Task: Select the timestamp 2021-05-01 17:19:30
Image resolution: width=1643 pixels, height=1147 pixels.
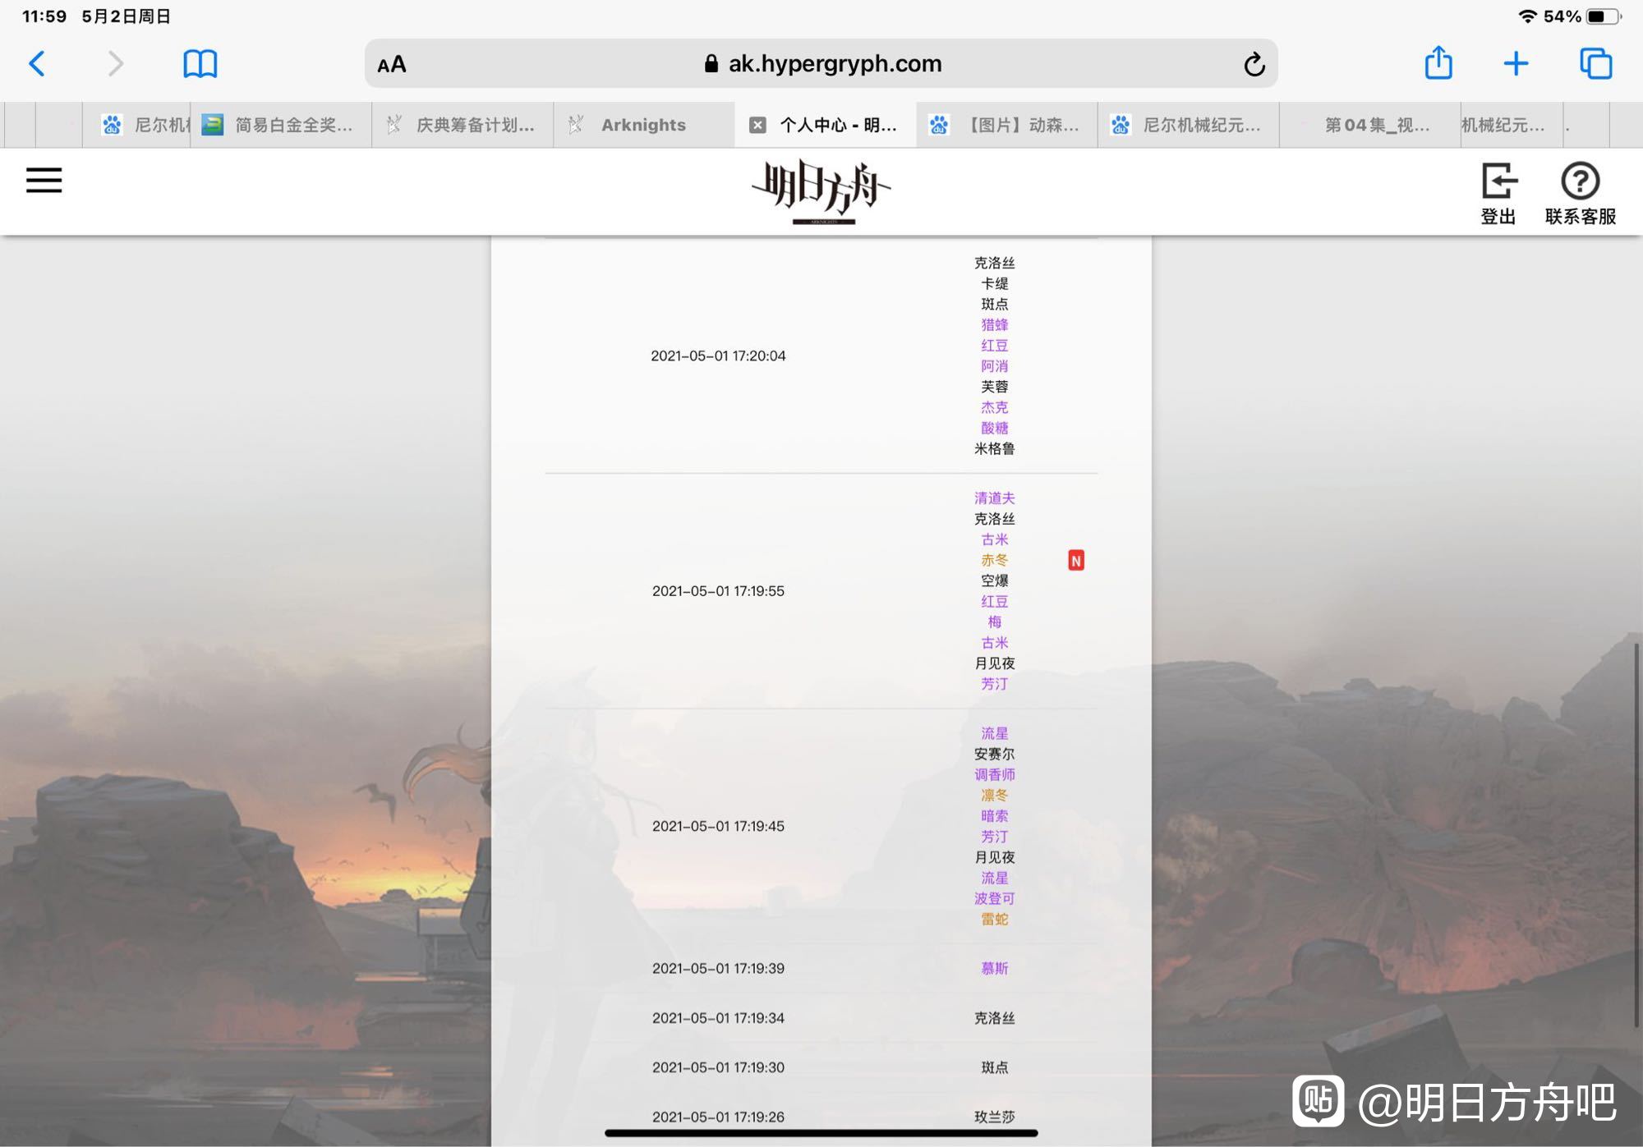Action: 718,1067
